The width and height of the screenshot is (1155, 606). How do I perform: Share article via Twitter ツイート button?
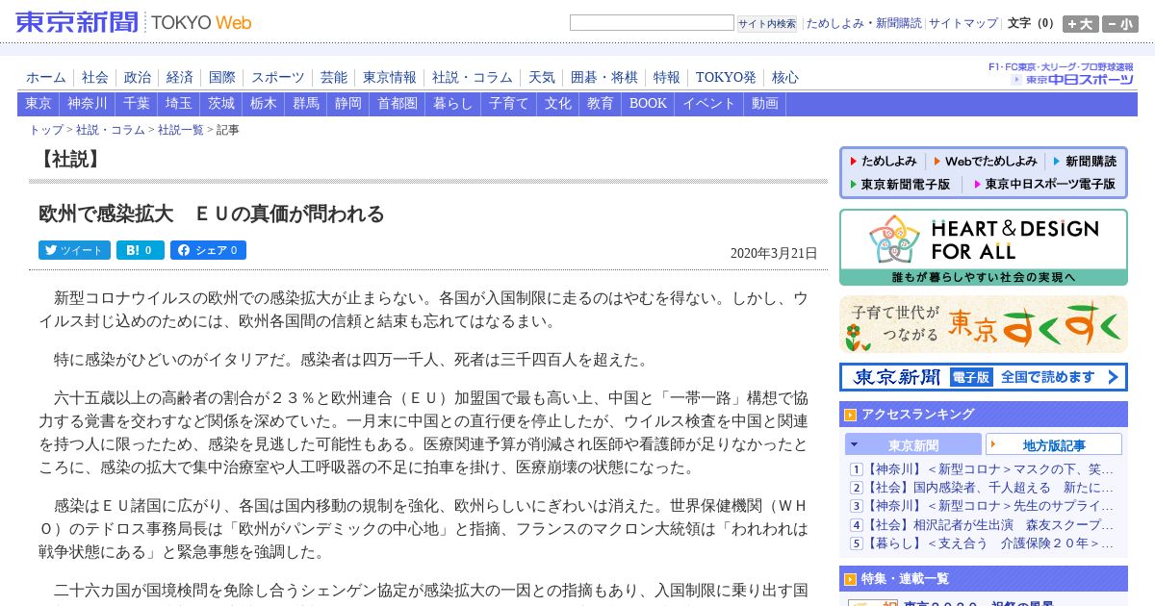tap(74, 250)
